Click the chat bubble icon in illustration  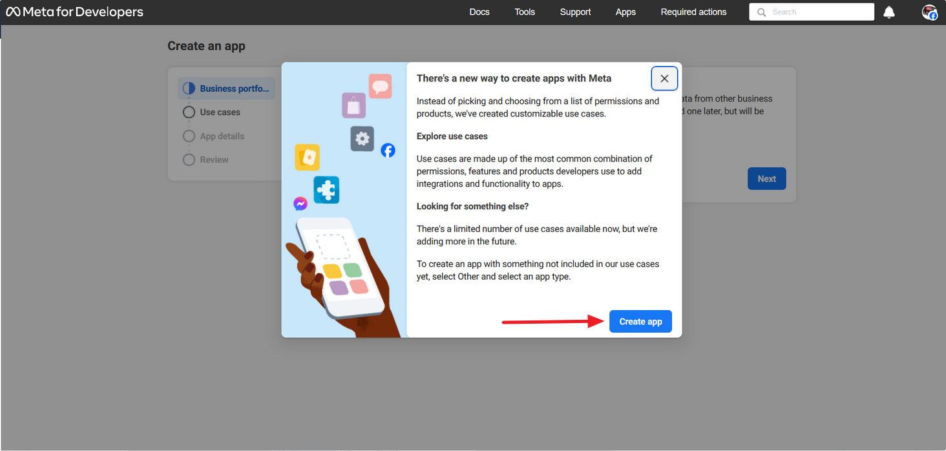click(x=381, y=86)
